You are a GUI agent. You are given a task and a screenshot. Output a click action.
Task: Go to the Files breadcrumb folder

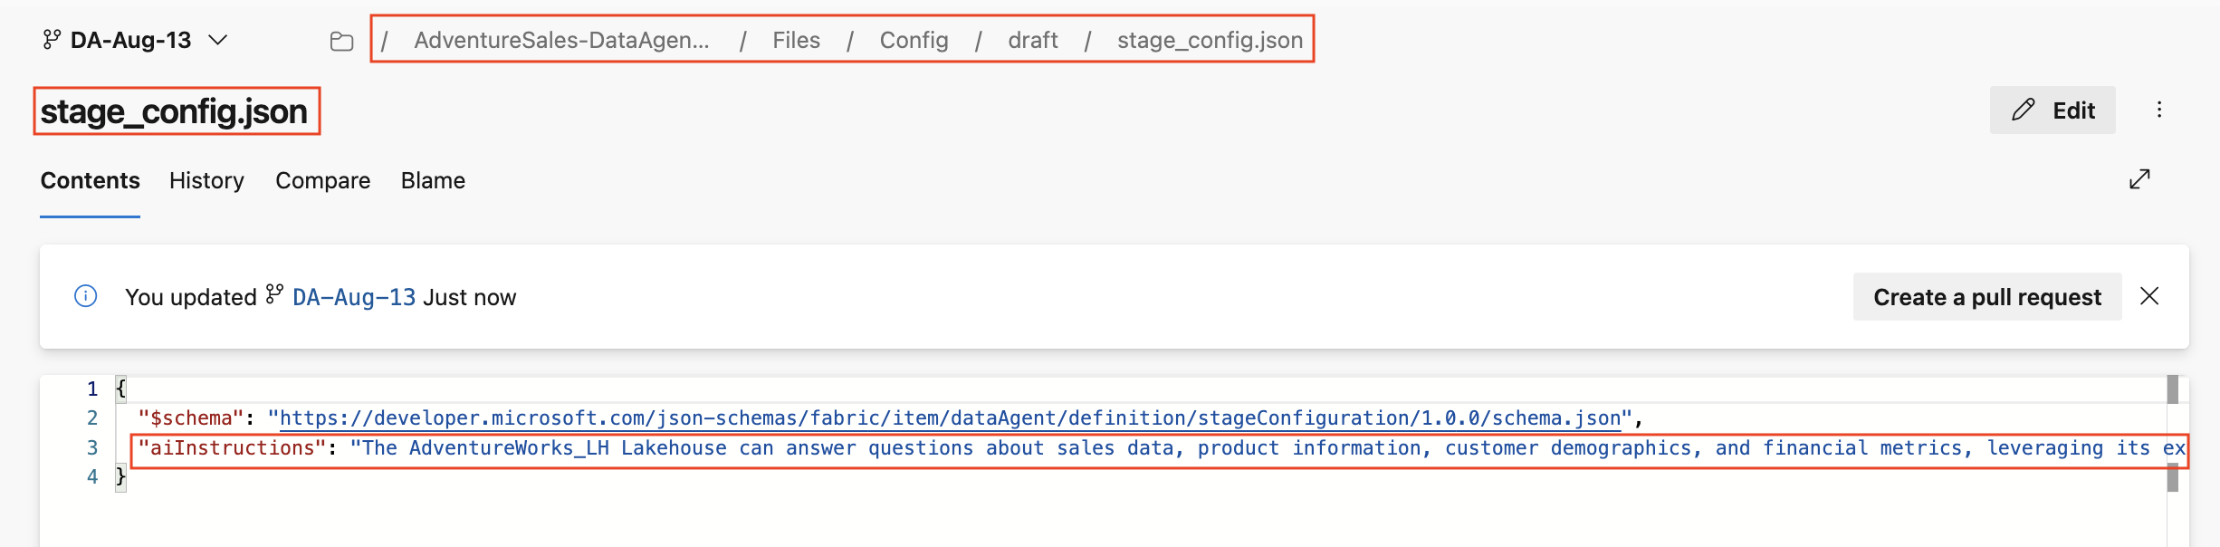(x=796, y=40)
